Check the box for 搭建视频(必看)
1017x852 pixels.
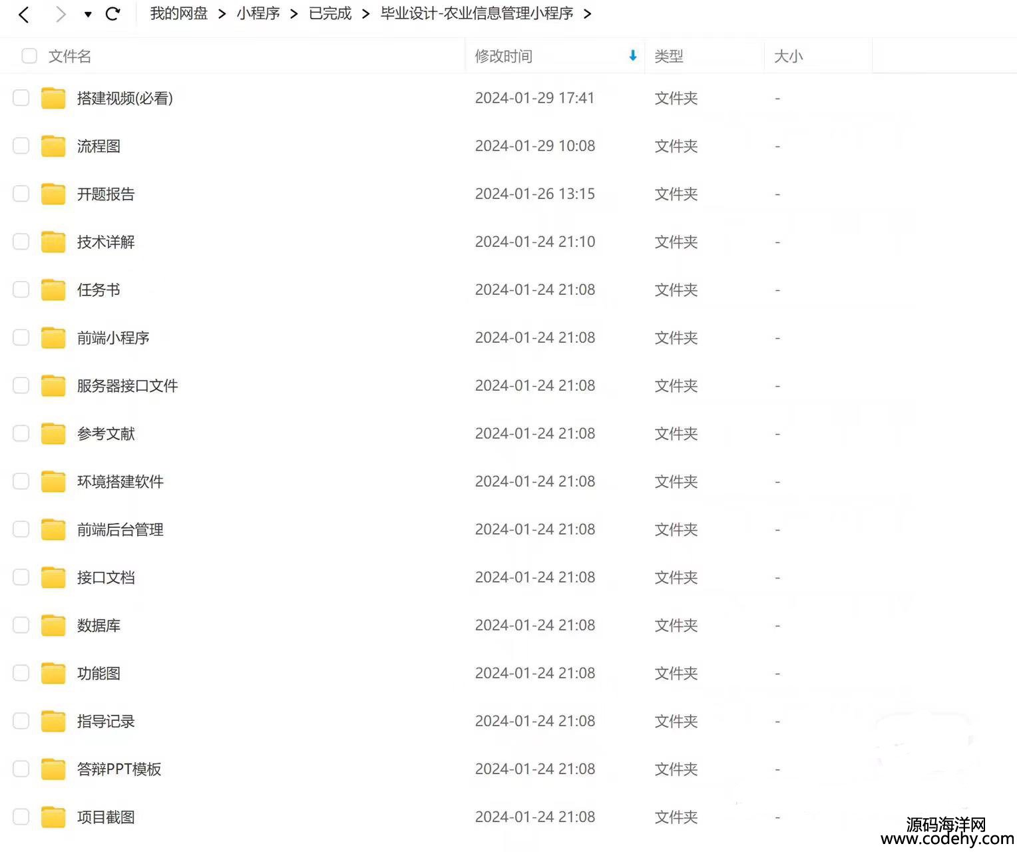(x=21, y=98)
